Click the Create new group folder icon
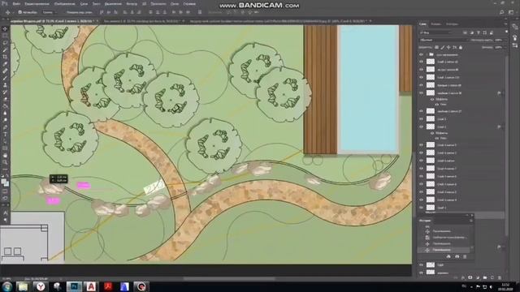This screenshot has height=292, width=520. [x=485, y=277]
